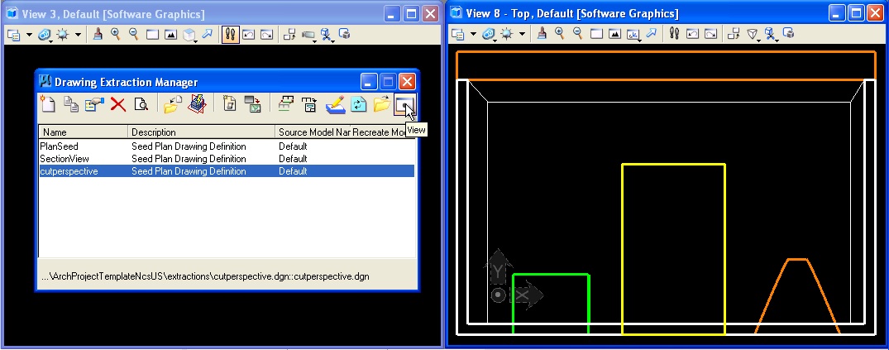The height and width of the screenshot is (350, 889).
Task: Click Clip Mask icon in View 3
Action: (343, 34)
